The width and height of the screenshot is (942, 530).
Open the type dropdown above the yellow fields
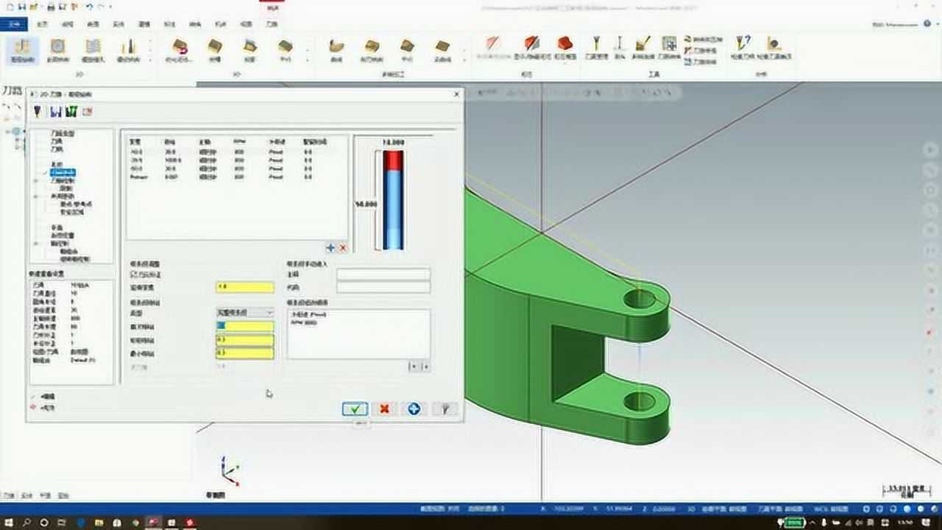tap(245, 313)
